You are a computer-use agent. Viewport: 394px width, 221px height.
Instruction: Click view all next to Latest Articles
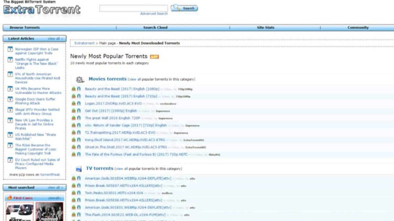point(55,38)
